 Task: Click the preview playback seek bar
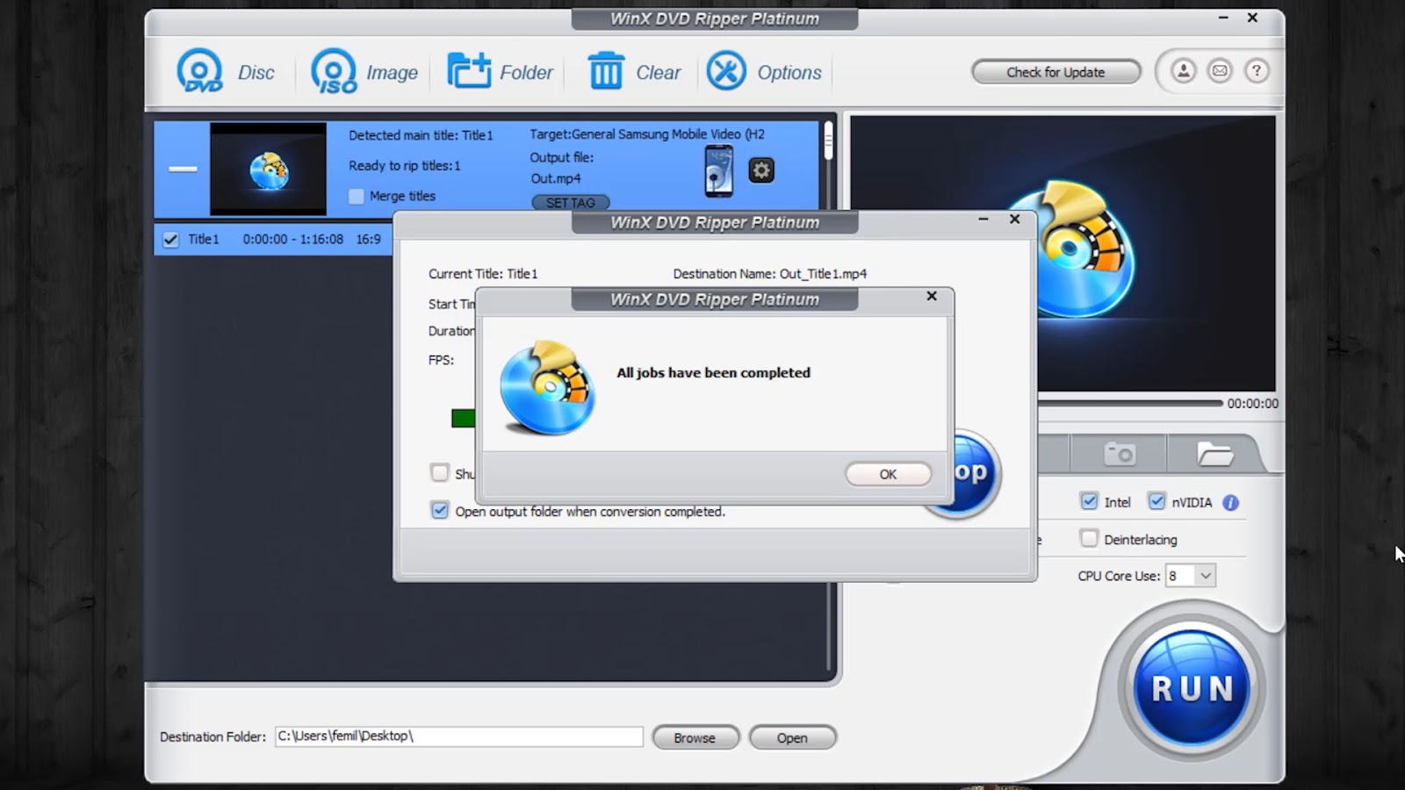click(1130, 403)
